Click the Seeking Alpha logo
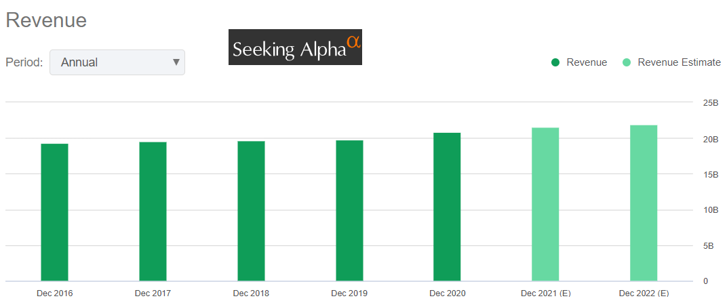 (x=295, y=47)
